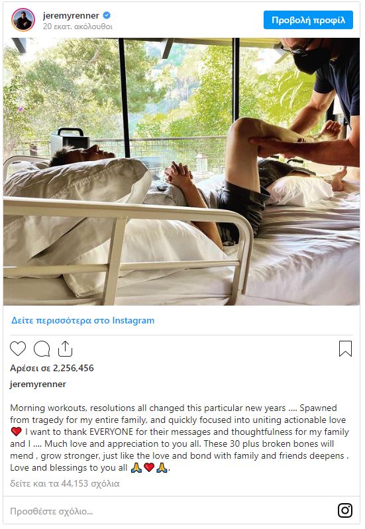Viewport: 365px width, 529px height.
Task: Share the post using share icon
Action: pos(65,349)
